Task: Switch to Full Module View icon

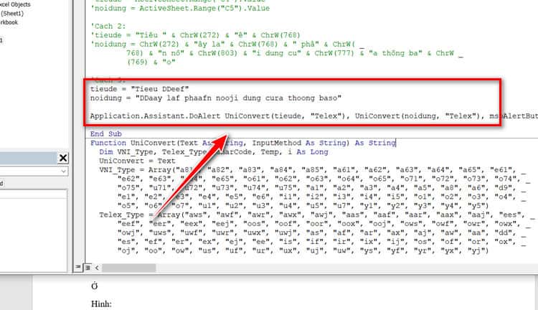Action: (x=88, y=267)
